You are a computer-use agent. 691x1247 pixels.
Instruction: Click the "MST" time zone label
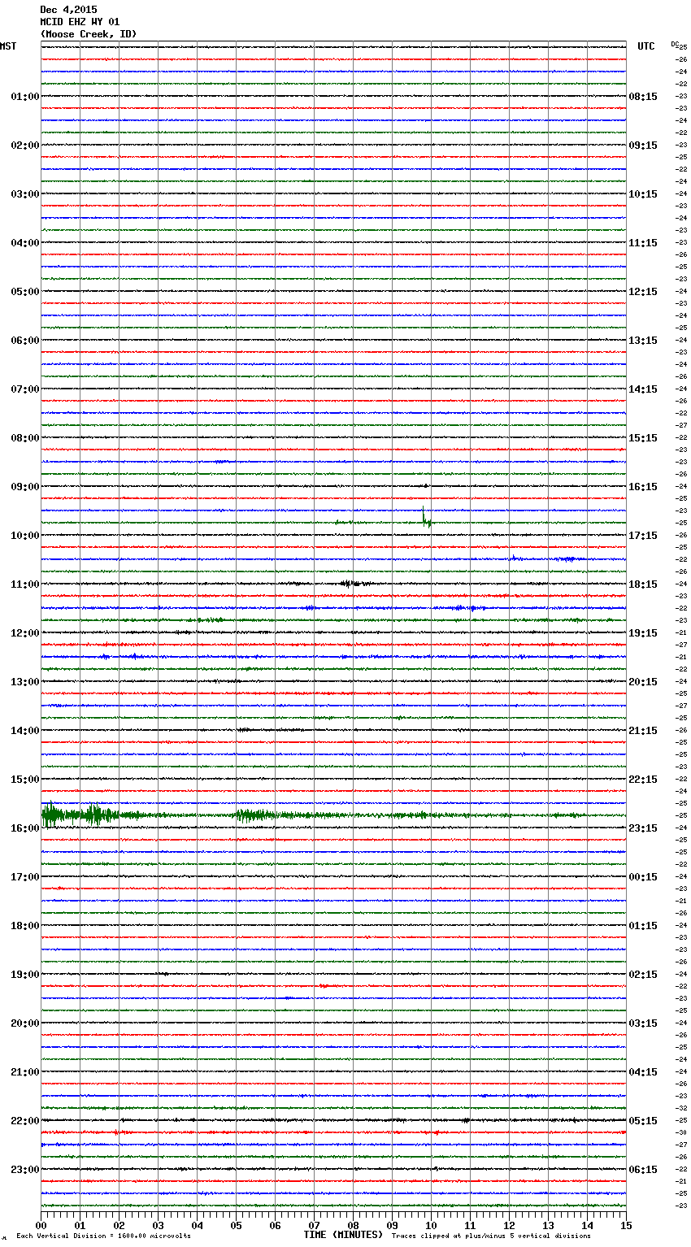pyautogui.click(x=8, y=46)
